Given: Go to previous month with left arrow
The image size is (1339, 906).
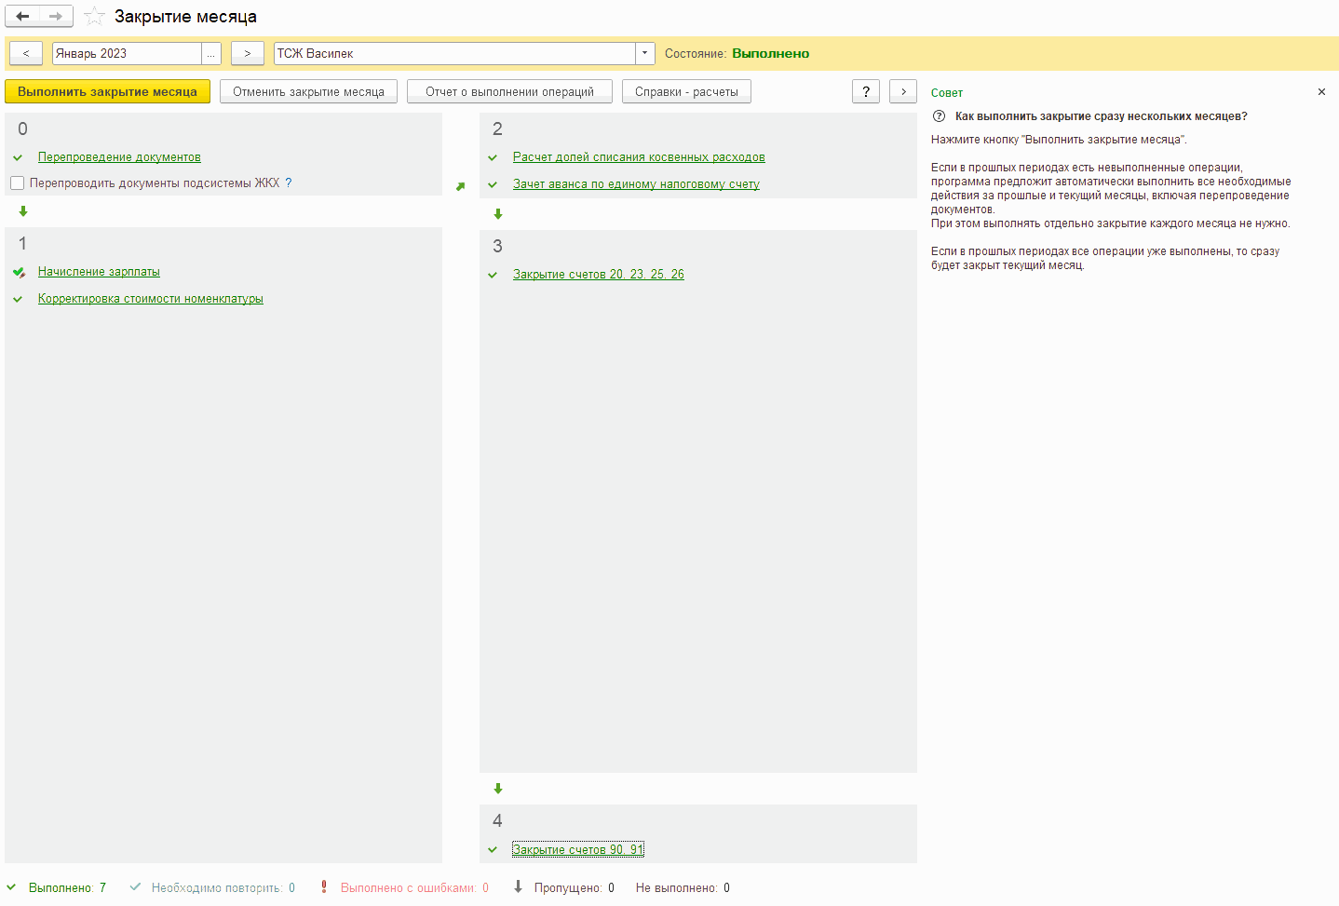Looking at the screenshot, I should (x=26, y=53).
